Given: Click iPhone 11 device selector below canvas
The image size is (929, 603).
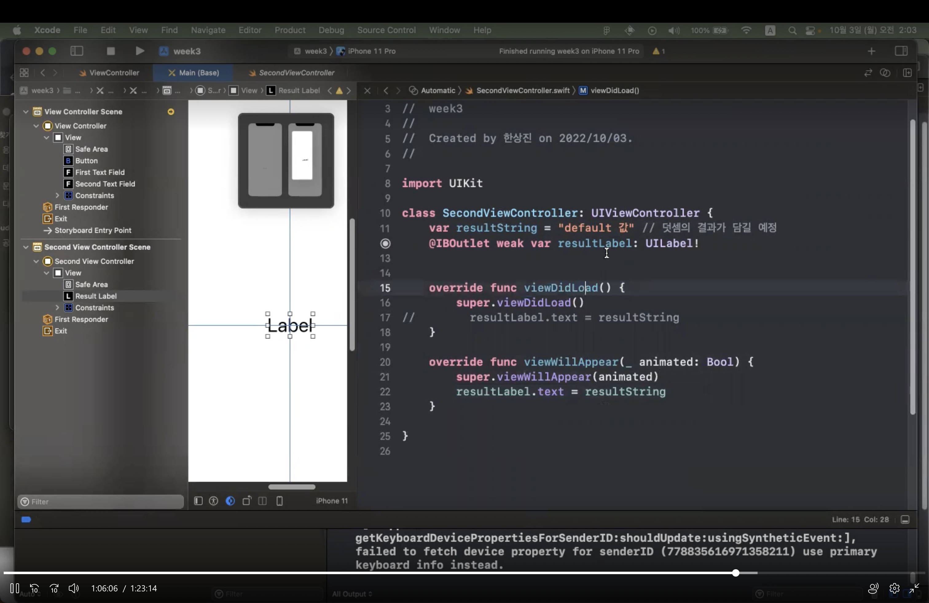Looking at the screenshot, I should tap(331, 501).
